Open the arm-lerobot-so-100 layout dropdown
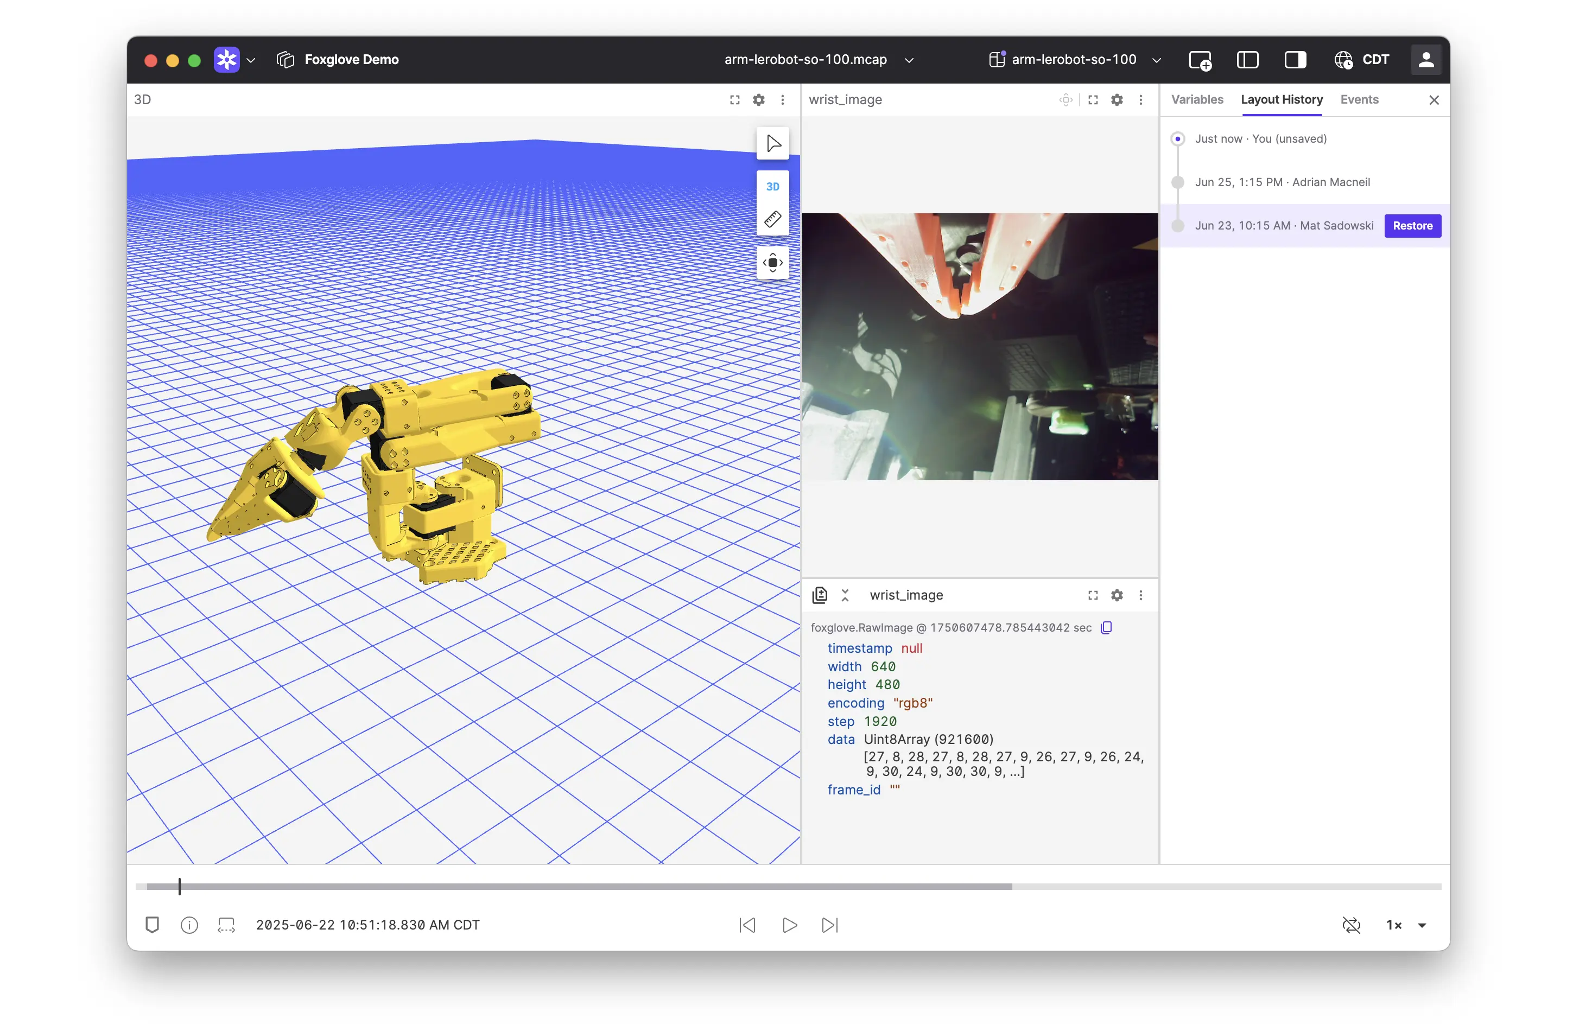Screen dimensions: 1573x1031 coord(1074,60)
